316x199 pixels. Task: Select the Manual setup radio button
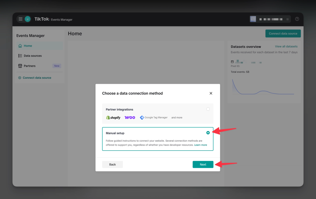tap(208, 133)
